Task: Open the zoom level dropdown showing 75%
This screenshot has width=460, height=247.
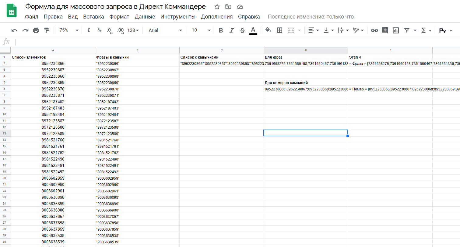Action: tap(69, 30)
